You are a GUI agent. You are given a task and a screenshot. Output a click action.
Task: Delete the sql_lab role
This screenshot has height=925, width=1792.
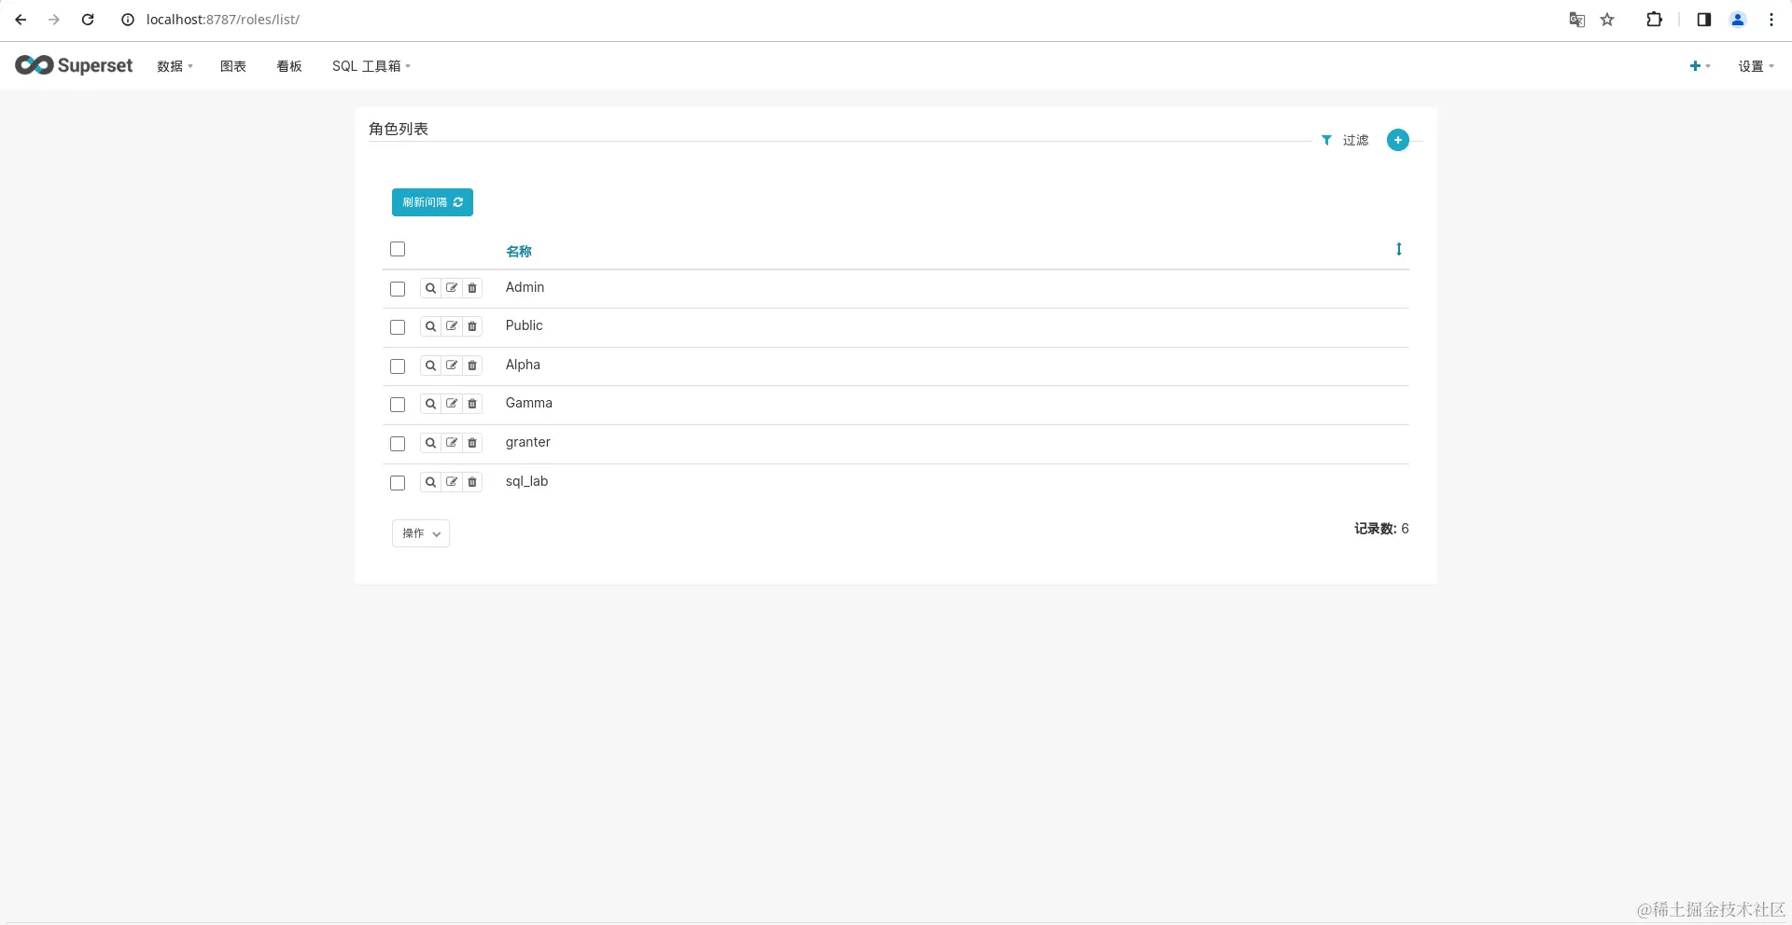tap(472, 482)
